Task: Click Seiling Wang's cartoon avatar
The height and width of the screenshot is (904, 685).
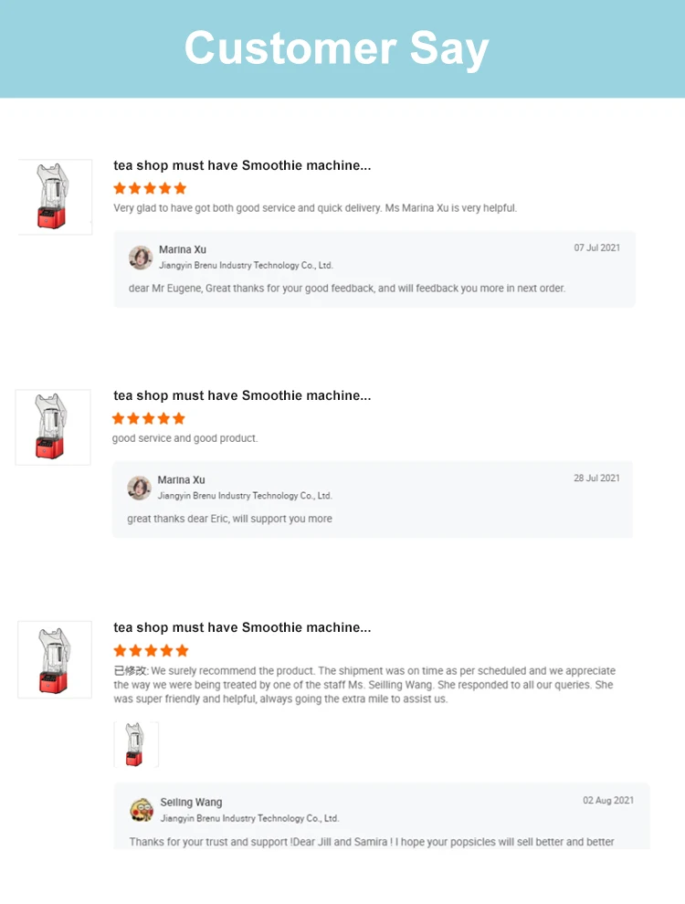Action: coord(142,809)
